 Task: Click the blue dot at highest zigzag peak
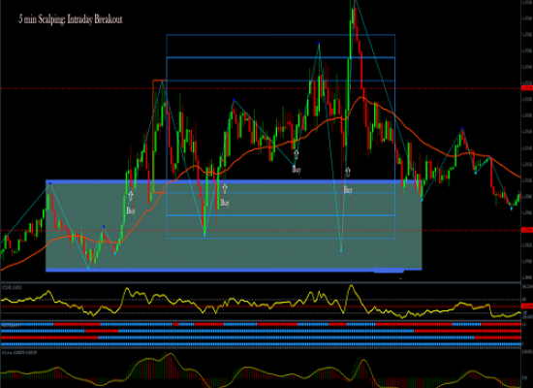coord(319,43)
